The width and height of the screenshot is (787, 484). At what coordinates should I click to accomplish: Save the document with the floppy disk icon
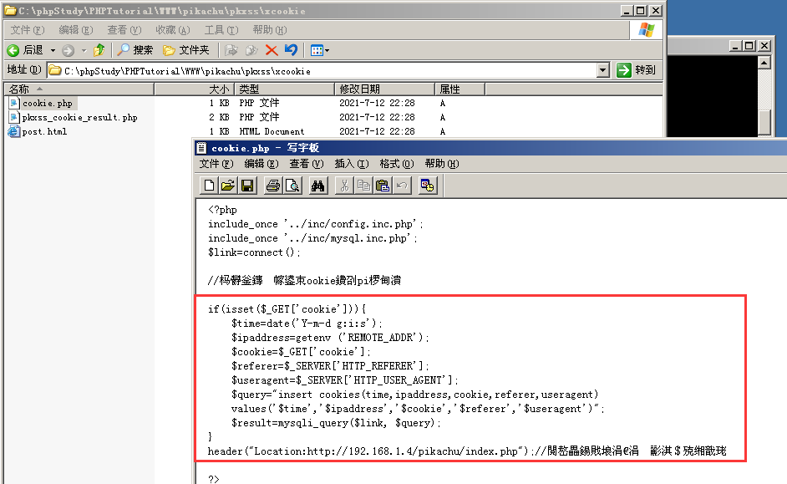pos(247,186)
